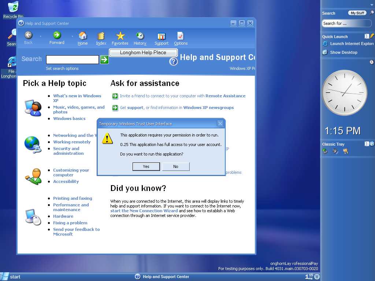Image resolution: width=375 pixels, height=281 pixels.
Task: Click the Longhorn Help Place button
Action: [143, 53]
